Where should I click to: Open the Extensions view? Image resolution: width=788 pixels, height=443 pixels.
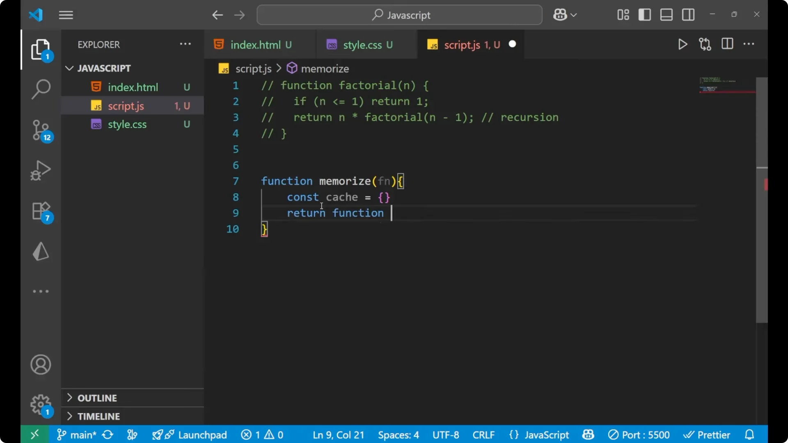40,210
